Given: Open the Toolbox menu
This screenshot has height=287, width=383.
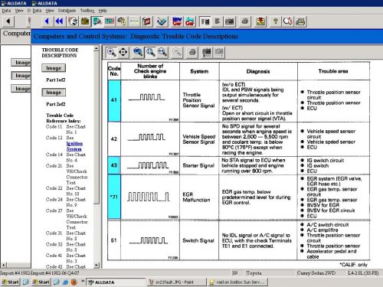Looking at the screenshot, I should tap(87, 11).
